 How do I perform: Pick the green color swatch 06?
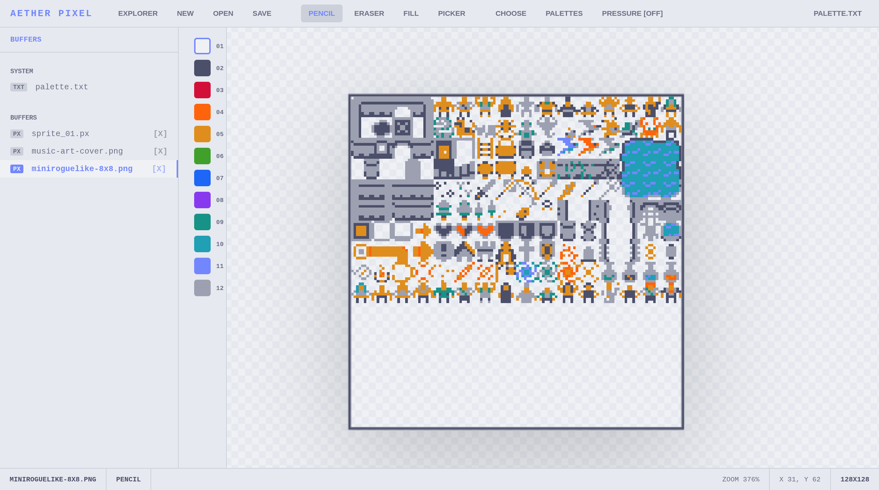tap(202, 156)
